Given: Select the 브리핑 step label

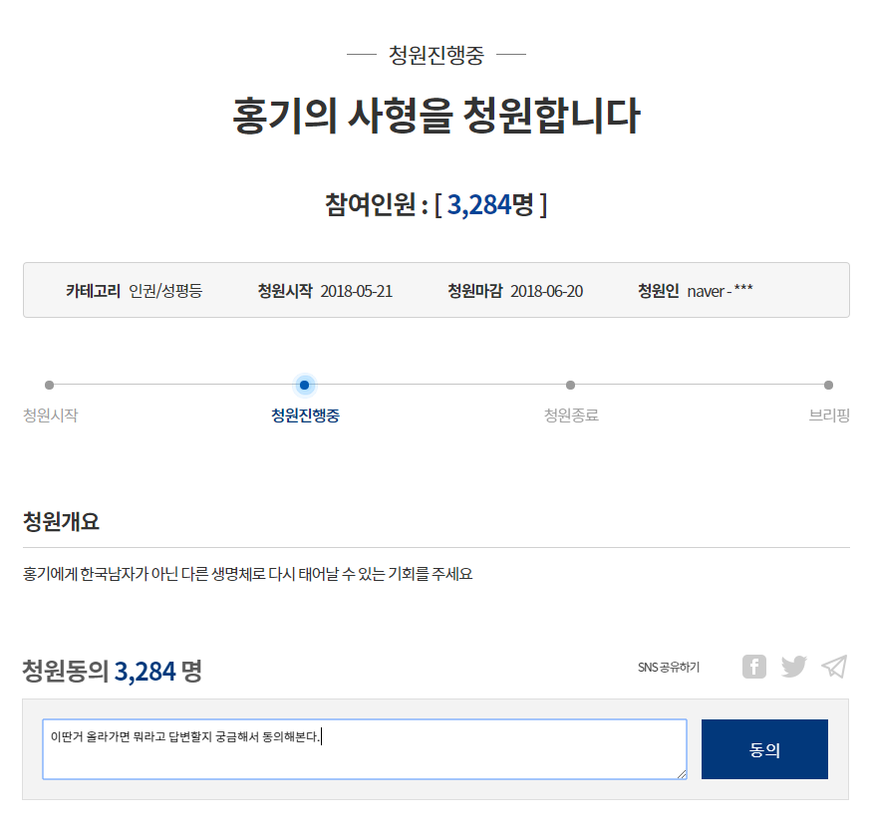Looking at the screenshot, I should (829, 416).
